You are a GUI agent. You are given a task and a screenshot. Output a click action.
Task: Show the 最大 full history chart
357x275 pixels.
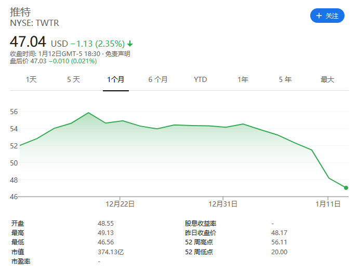point(327,79)
